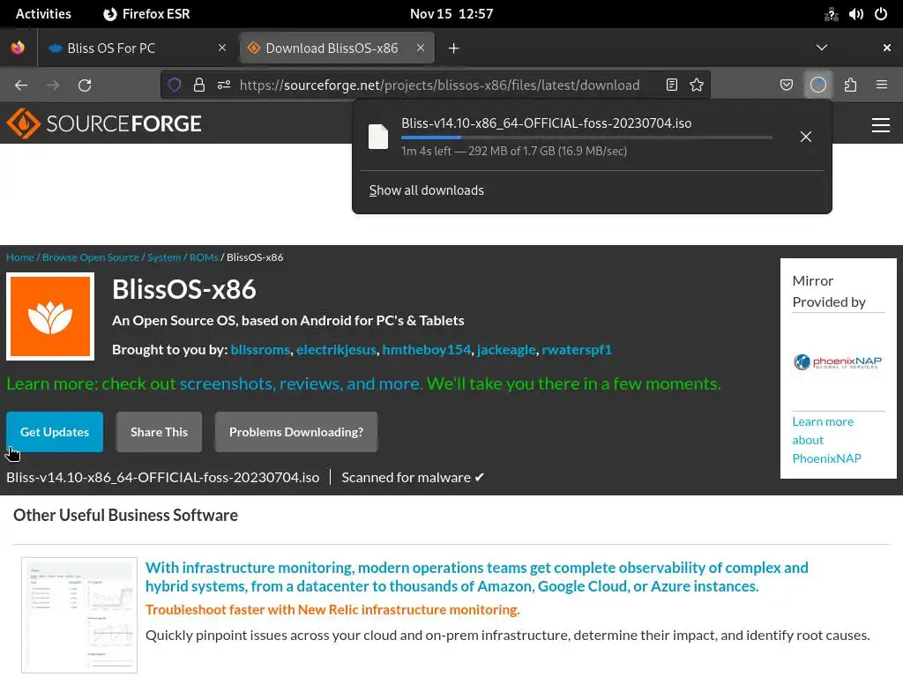
Task: Click Show all downloads
Action: (x=426, y=190)
